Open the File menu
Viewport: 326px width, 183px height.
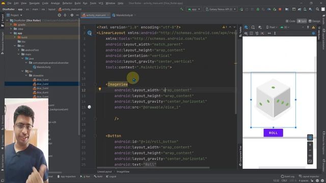(x=9, y=4)
